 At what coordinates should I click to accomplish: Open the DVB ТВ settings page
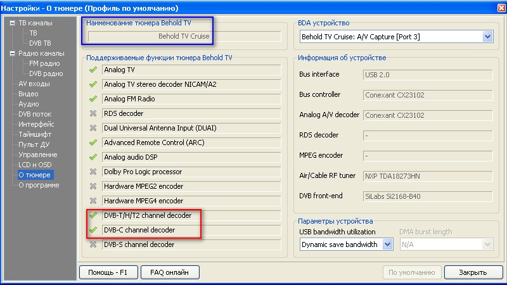(40, 43)
